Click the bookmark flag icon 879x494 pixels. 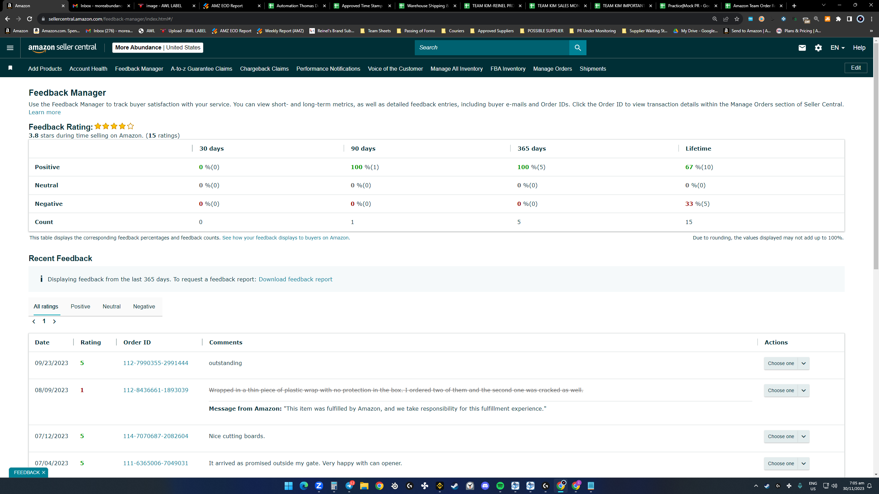point(10,68)
